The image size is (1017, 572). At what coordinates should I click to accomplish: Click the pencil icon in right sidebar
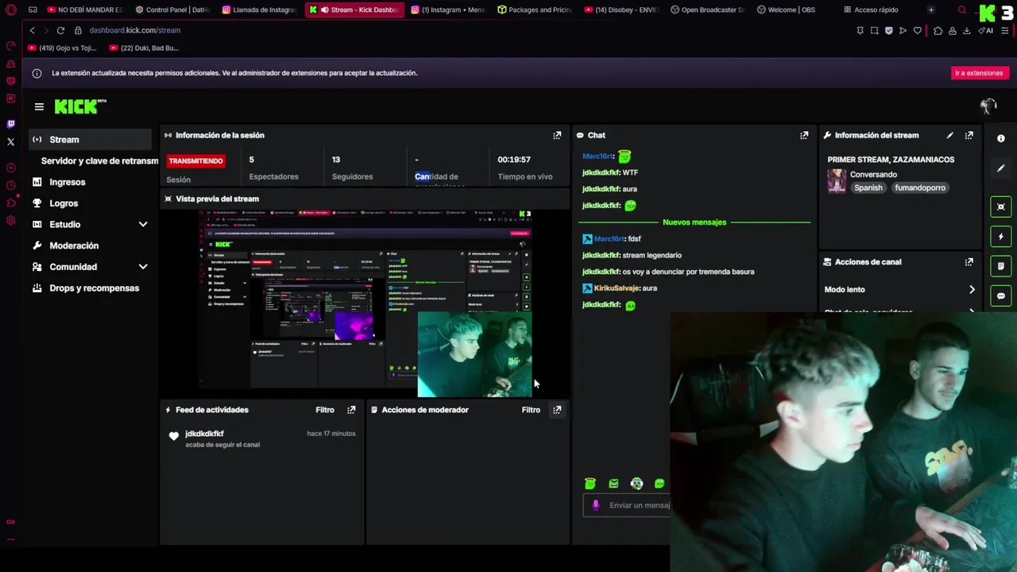tap(1001, 168)
